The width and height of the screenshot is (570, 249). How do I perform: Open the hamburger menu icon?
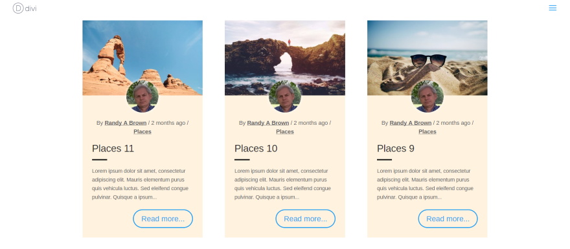click(x=552, y=8)
